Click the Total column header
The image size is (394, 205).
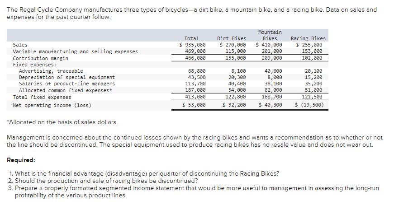[191, 38]
